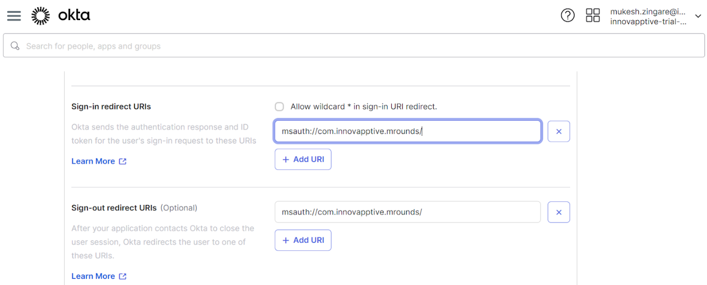Add URI under Sign-in redirect URIs
The image size is (707, 285).
tap(303, 160)
